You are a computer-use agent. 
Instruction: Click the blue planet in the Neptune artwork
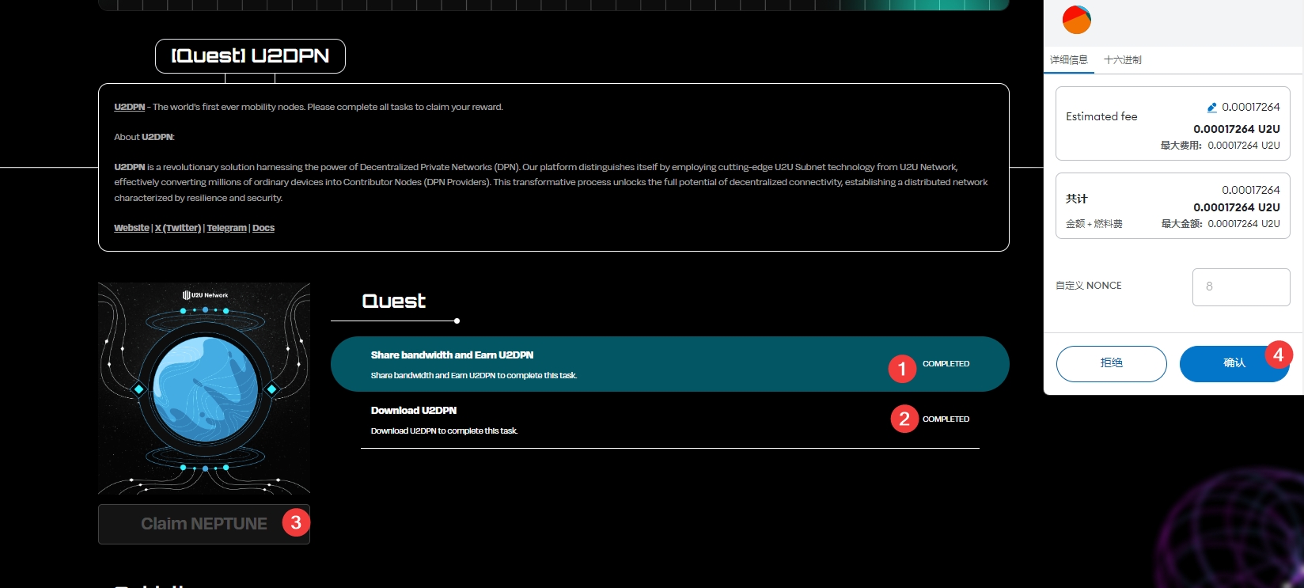click(x=205, y=389)
